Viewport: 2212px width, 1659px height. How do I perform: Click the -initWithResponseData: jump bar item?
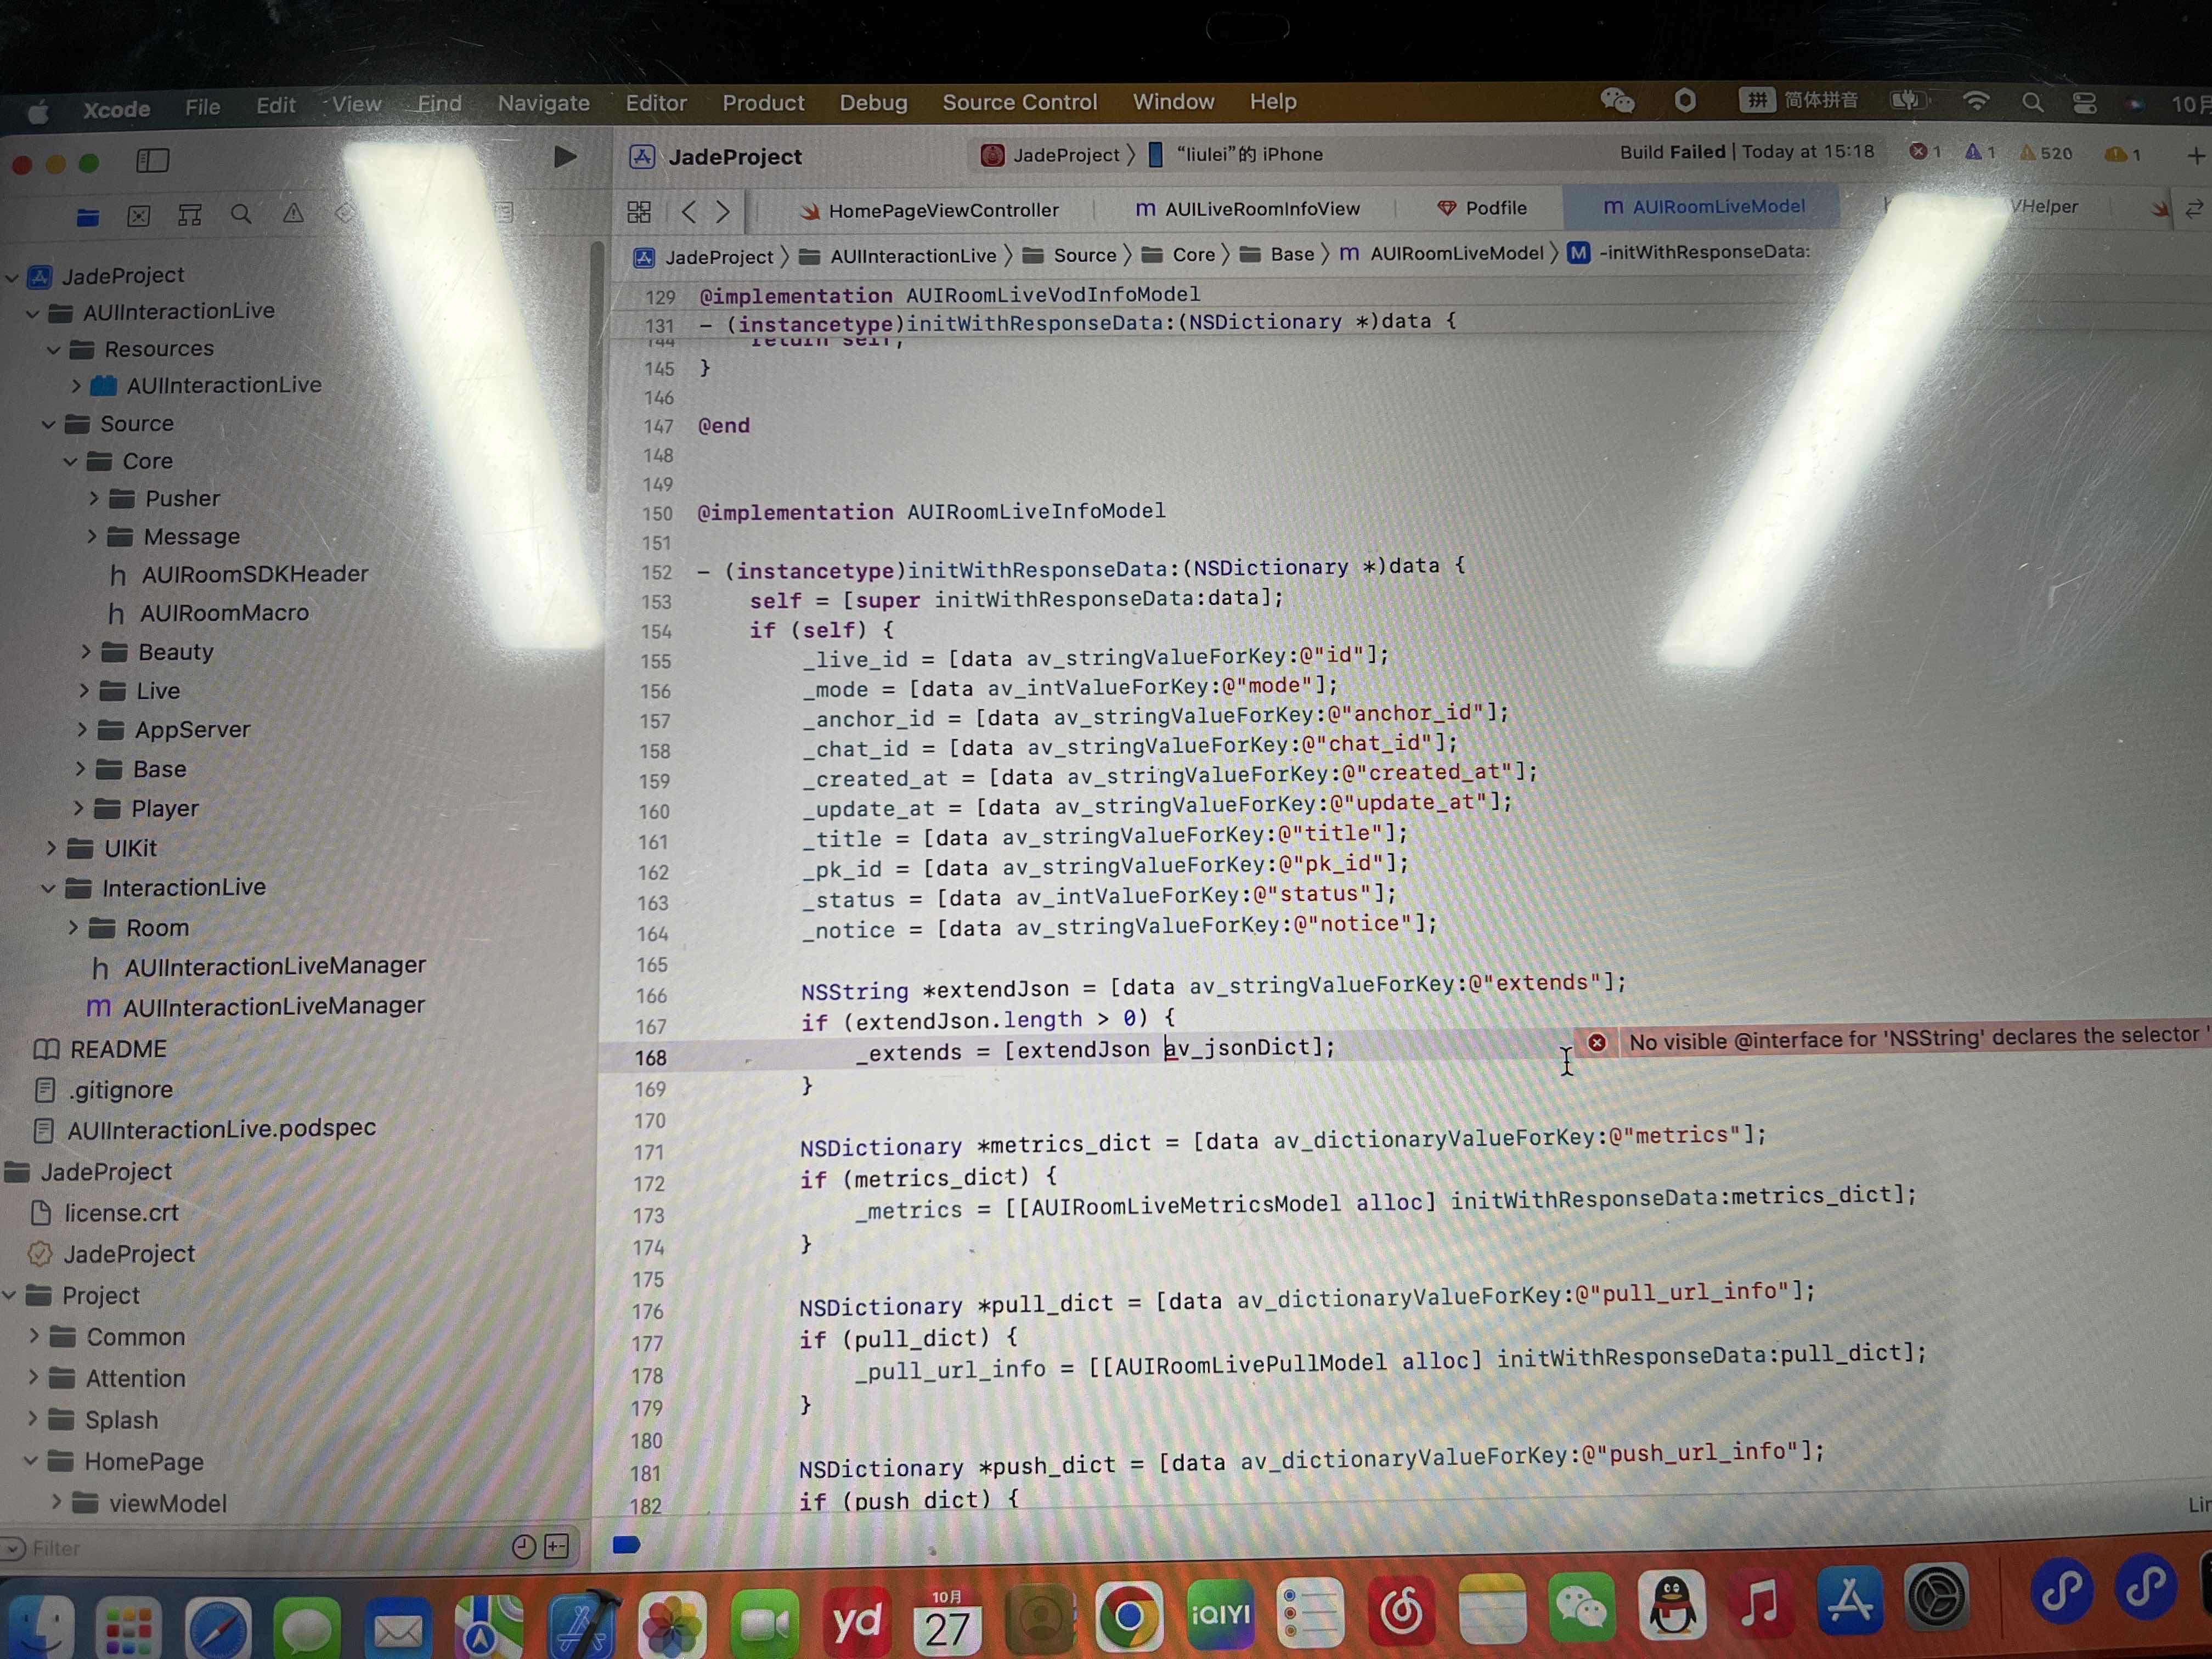tap(1689, 252)
